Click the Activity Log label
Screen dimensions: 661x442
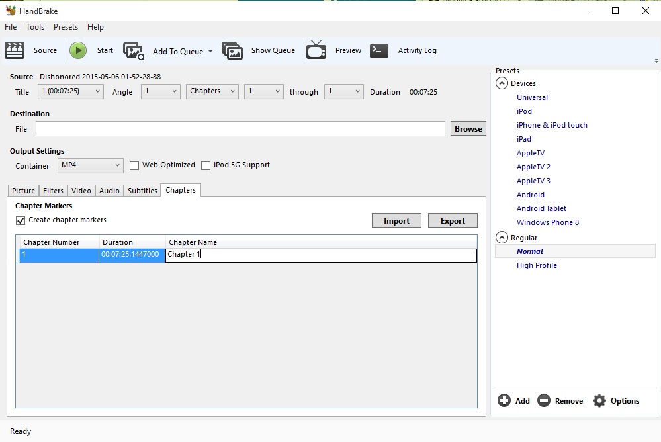(418, 50)
